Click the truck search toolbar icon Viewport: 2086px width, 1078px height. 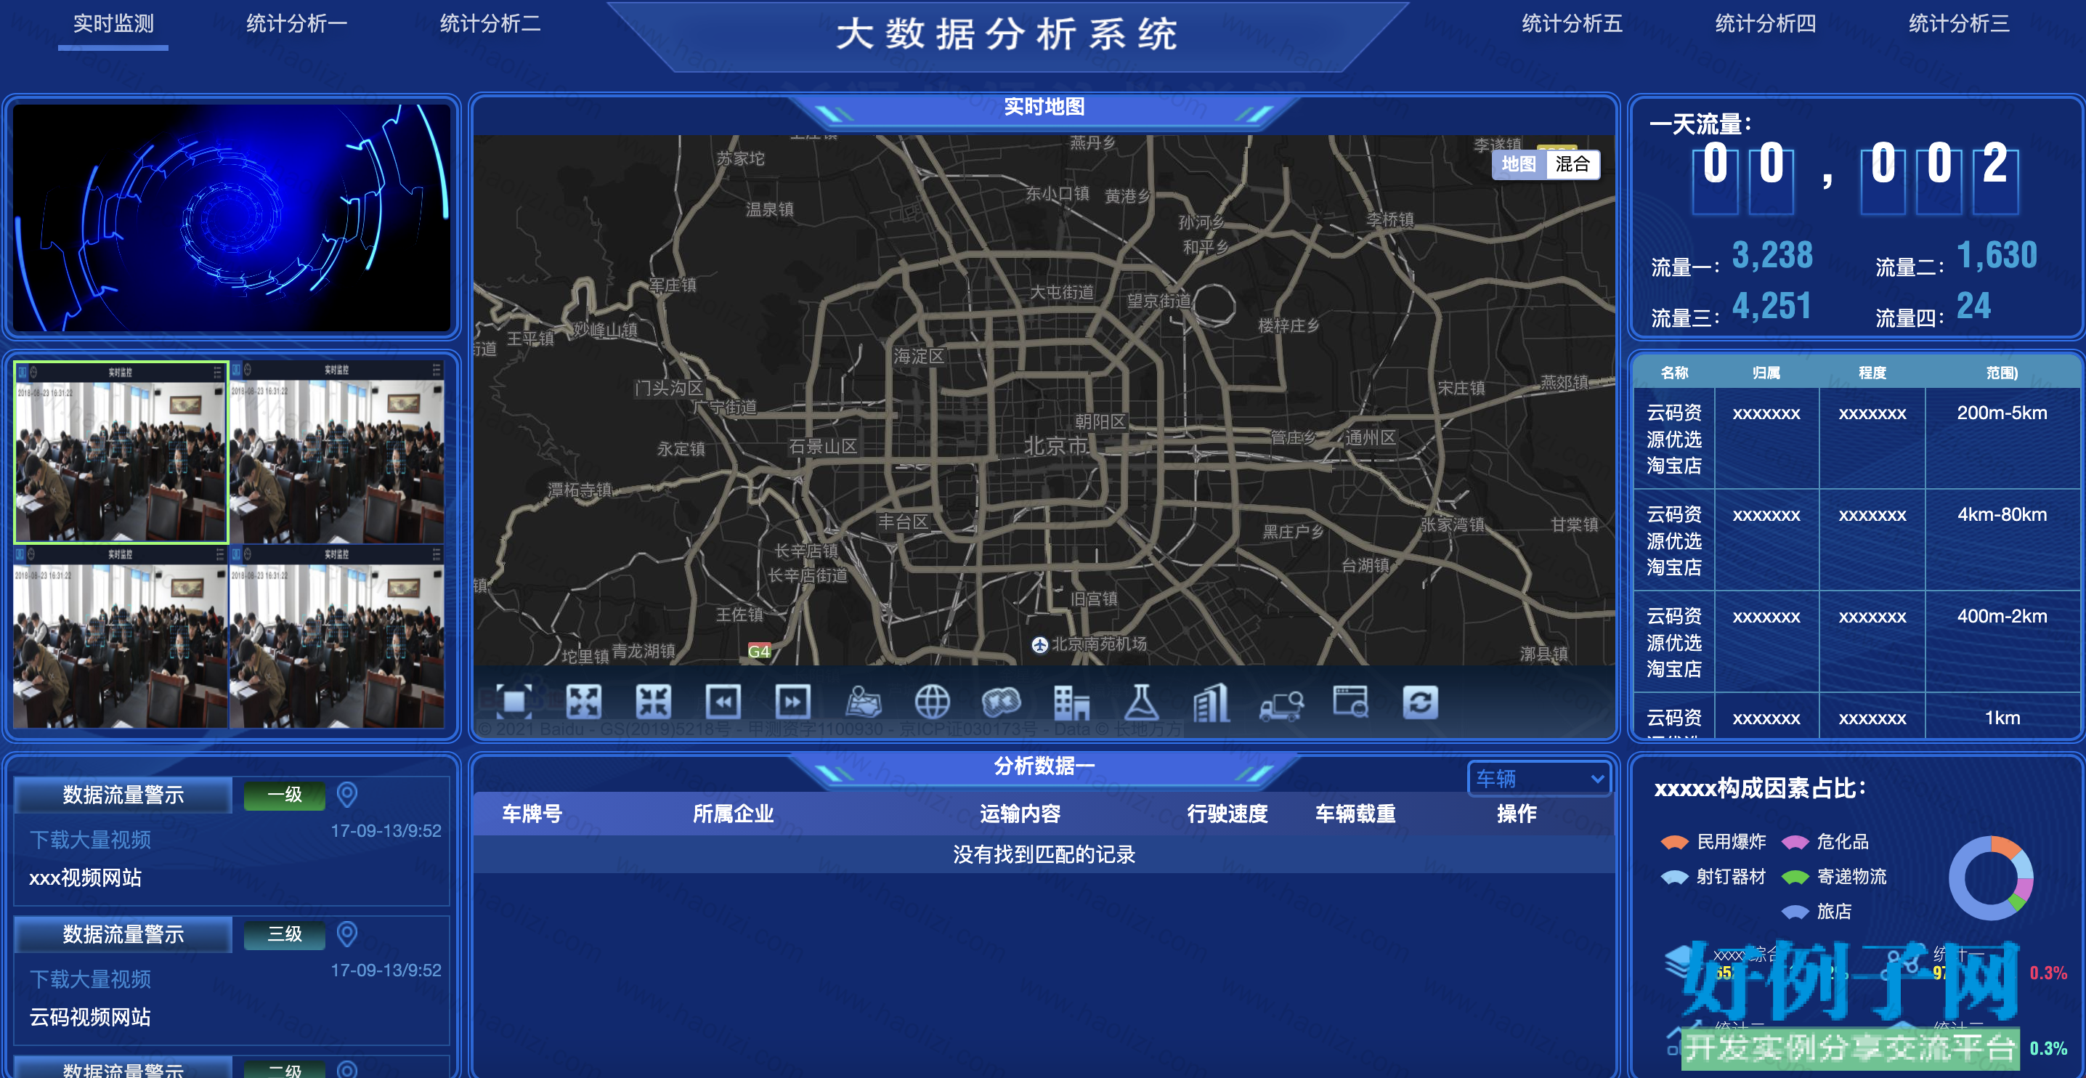tap(1281, 704)
